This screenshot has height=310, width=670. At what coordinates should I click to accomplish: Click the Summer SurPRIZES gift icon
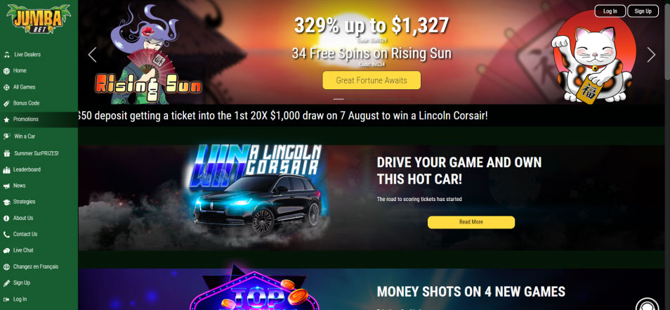[x=6, y=153]
